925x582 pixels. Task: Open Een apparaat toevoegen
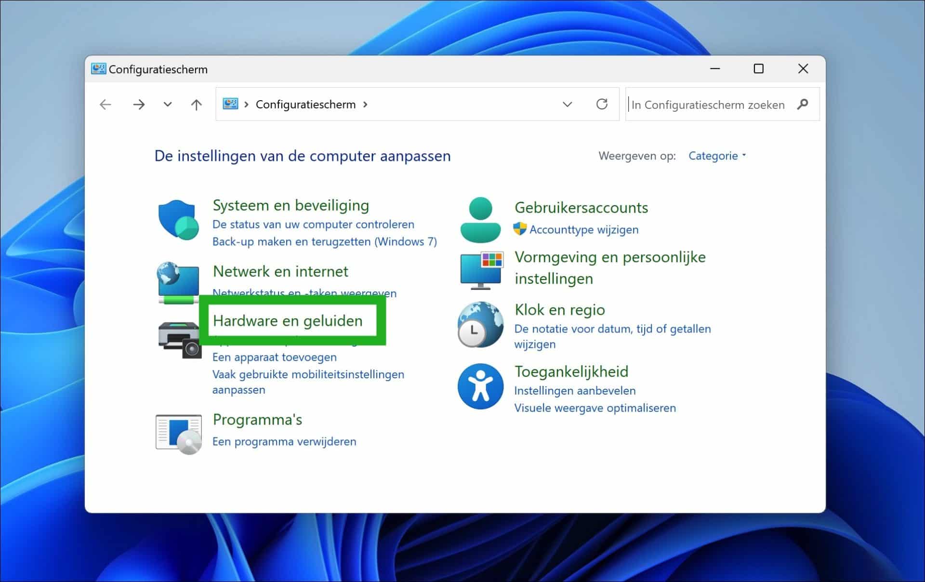(274, 357)
